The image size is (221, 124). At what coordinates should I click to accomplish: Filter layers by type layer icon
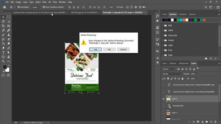tap(186, 69)
